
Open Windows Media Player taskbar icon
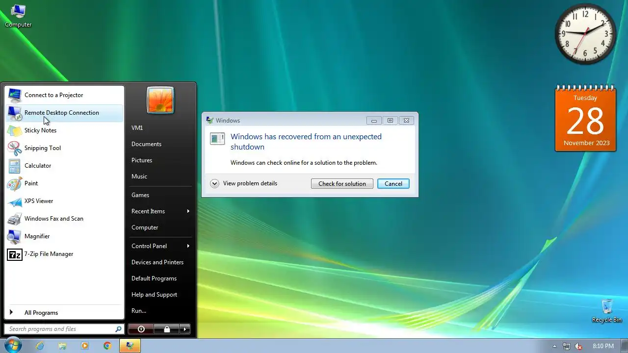[85, 346]
